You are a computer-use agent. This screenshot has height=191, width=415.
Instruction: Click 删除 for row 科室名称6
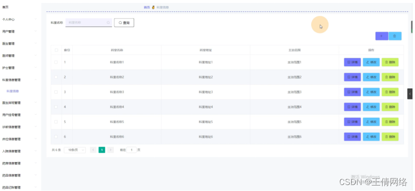pos(390,137)
